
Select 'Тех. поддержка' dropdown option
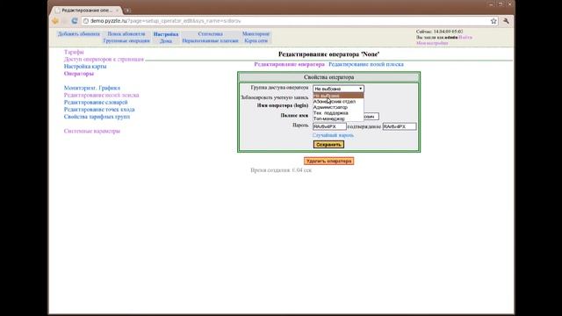338,113
